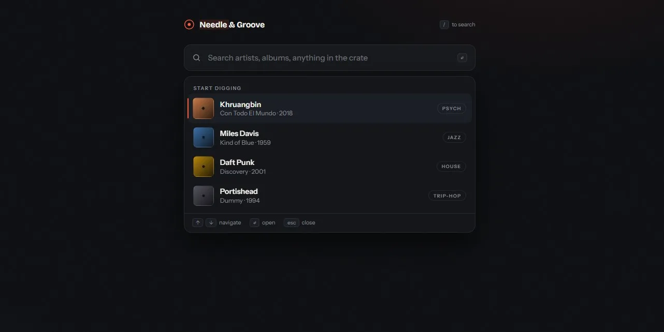
Task: Click the Discovery · 2001 subtitle
Action: (x=243, y=171)
